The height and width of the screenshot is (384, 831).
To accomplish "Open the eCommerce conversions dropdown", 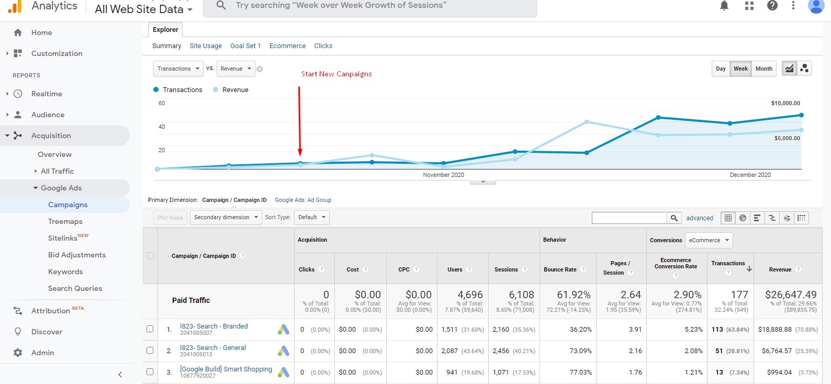I will click(709, 240).
